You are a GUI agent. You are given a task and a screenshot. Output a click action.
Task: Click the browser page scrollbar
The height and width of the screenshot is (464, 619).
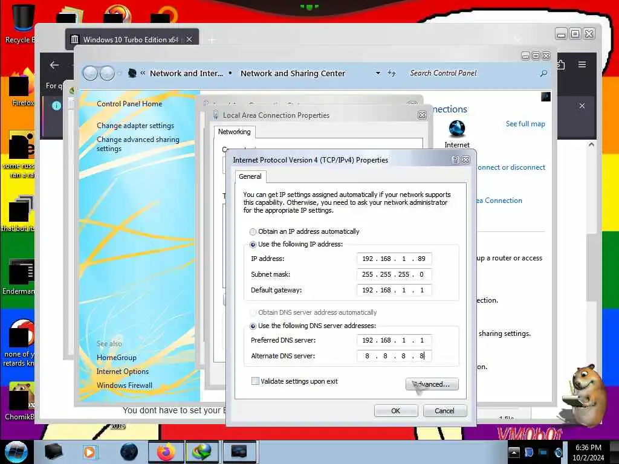(591, 268)
